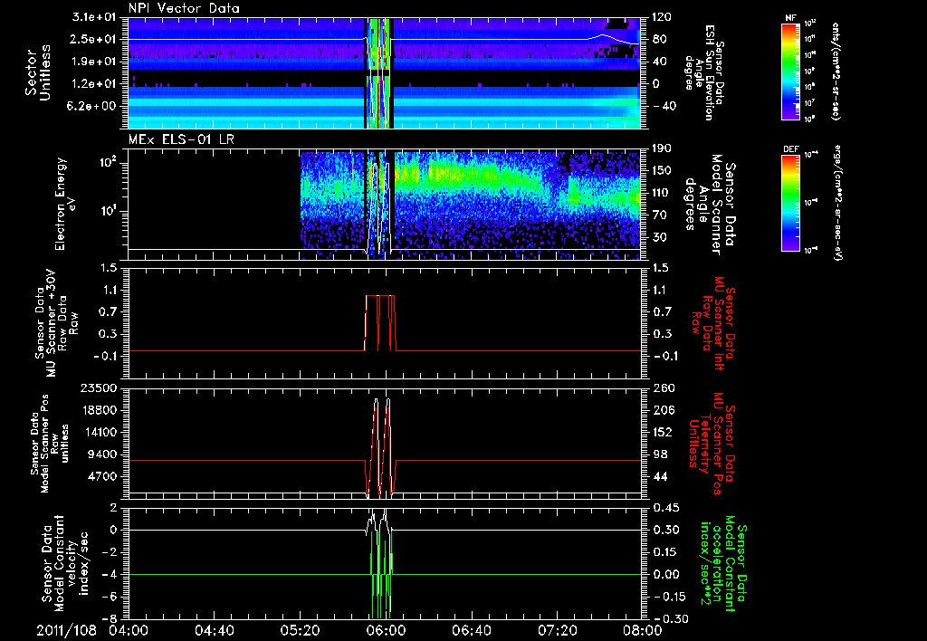Click the red 'MU Scanner Pos Telemetry' label

(x=712, y=444)
